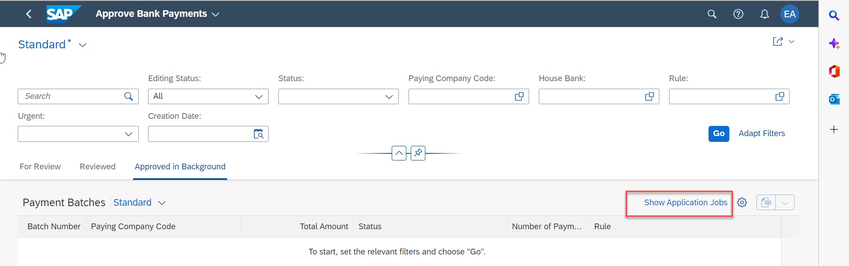Image resolution: width=849 pixels, height=266 pixels.
Task: Expand the export options dropdown
Action: (785, 203)
